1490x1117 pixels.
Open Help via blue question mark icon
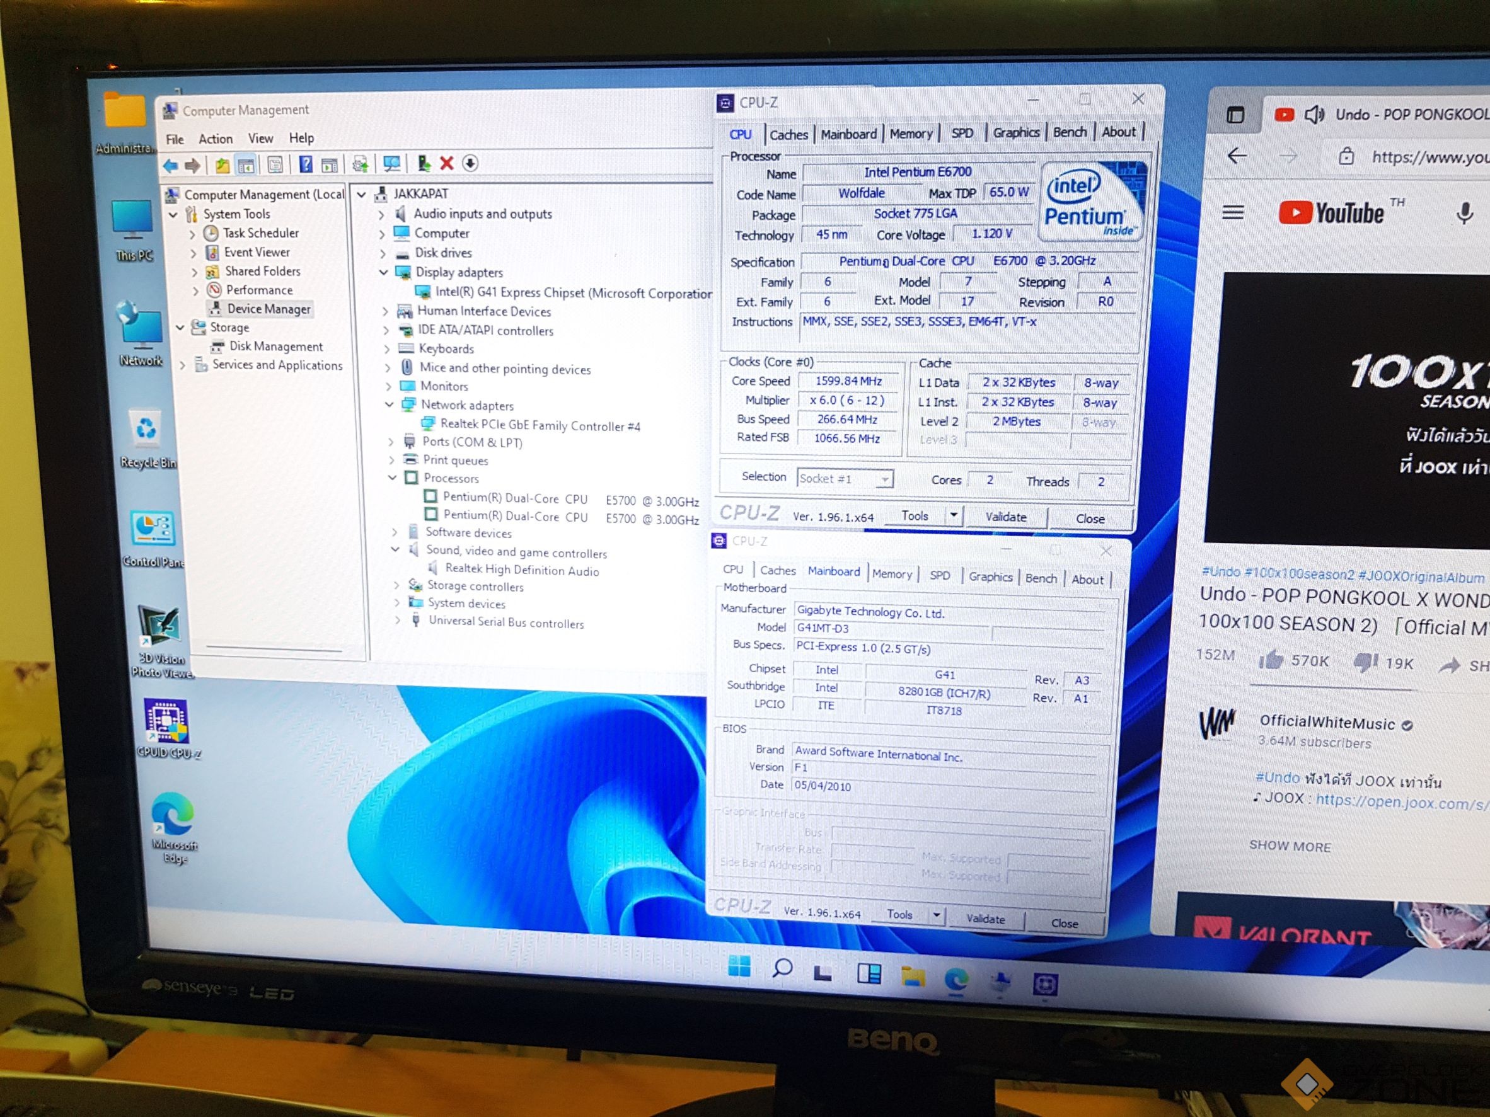[306, 164]
